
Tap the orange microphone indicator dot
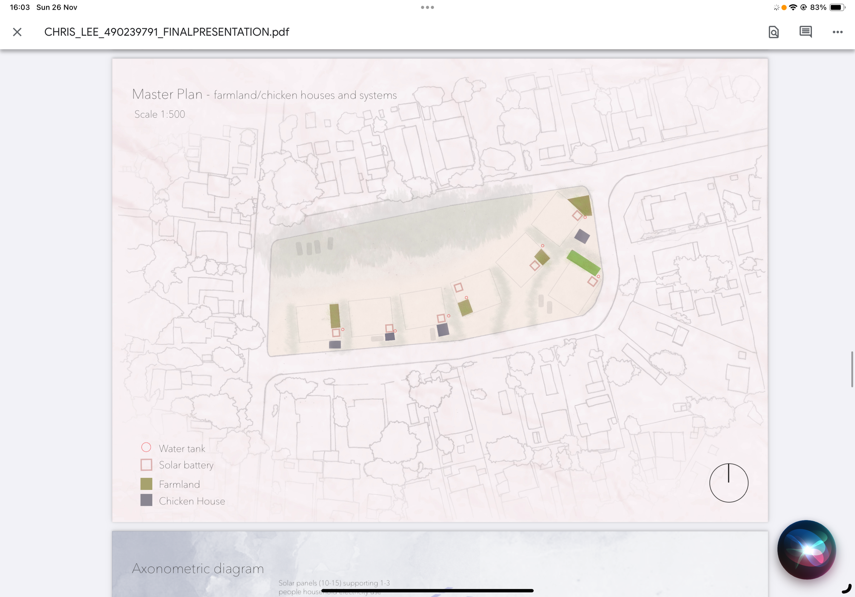click(x=784, y=8)
